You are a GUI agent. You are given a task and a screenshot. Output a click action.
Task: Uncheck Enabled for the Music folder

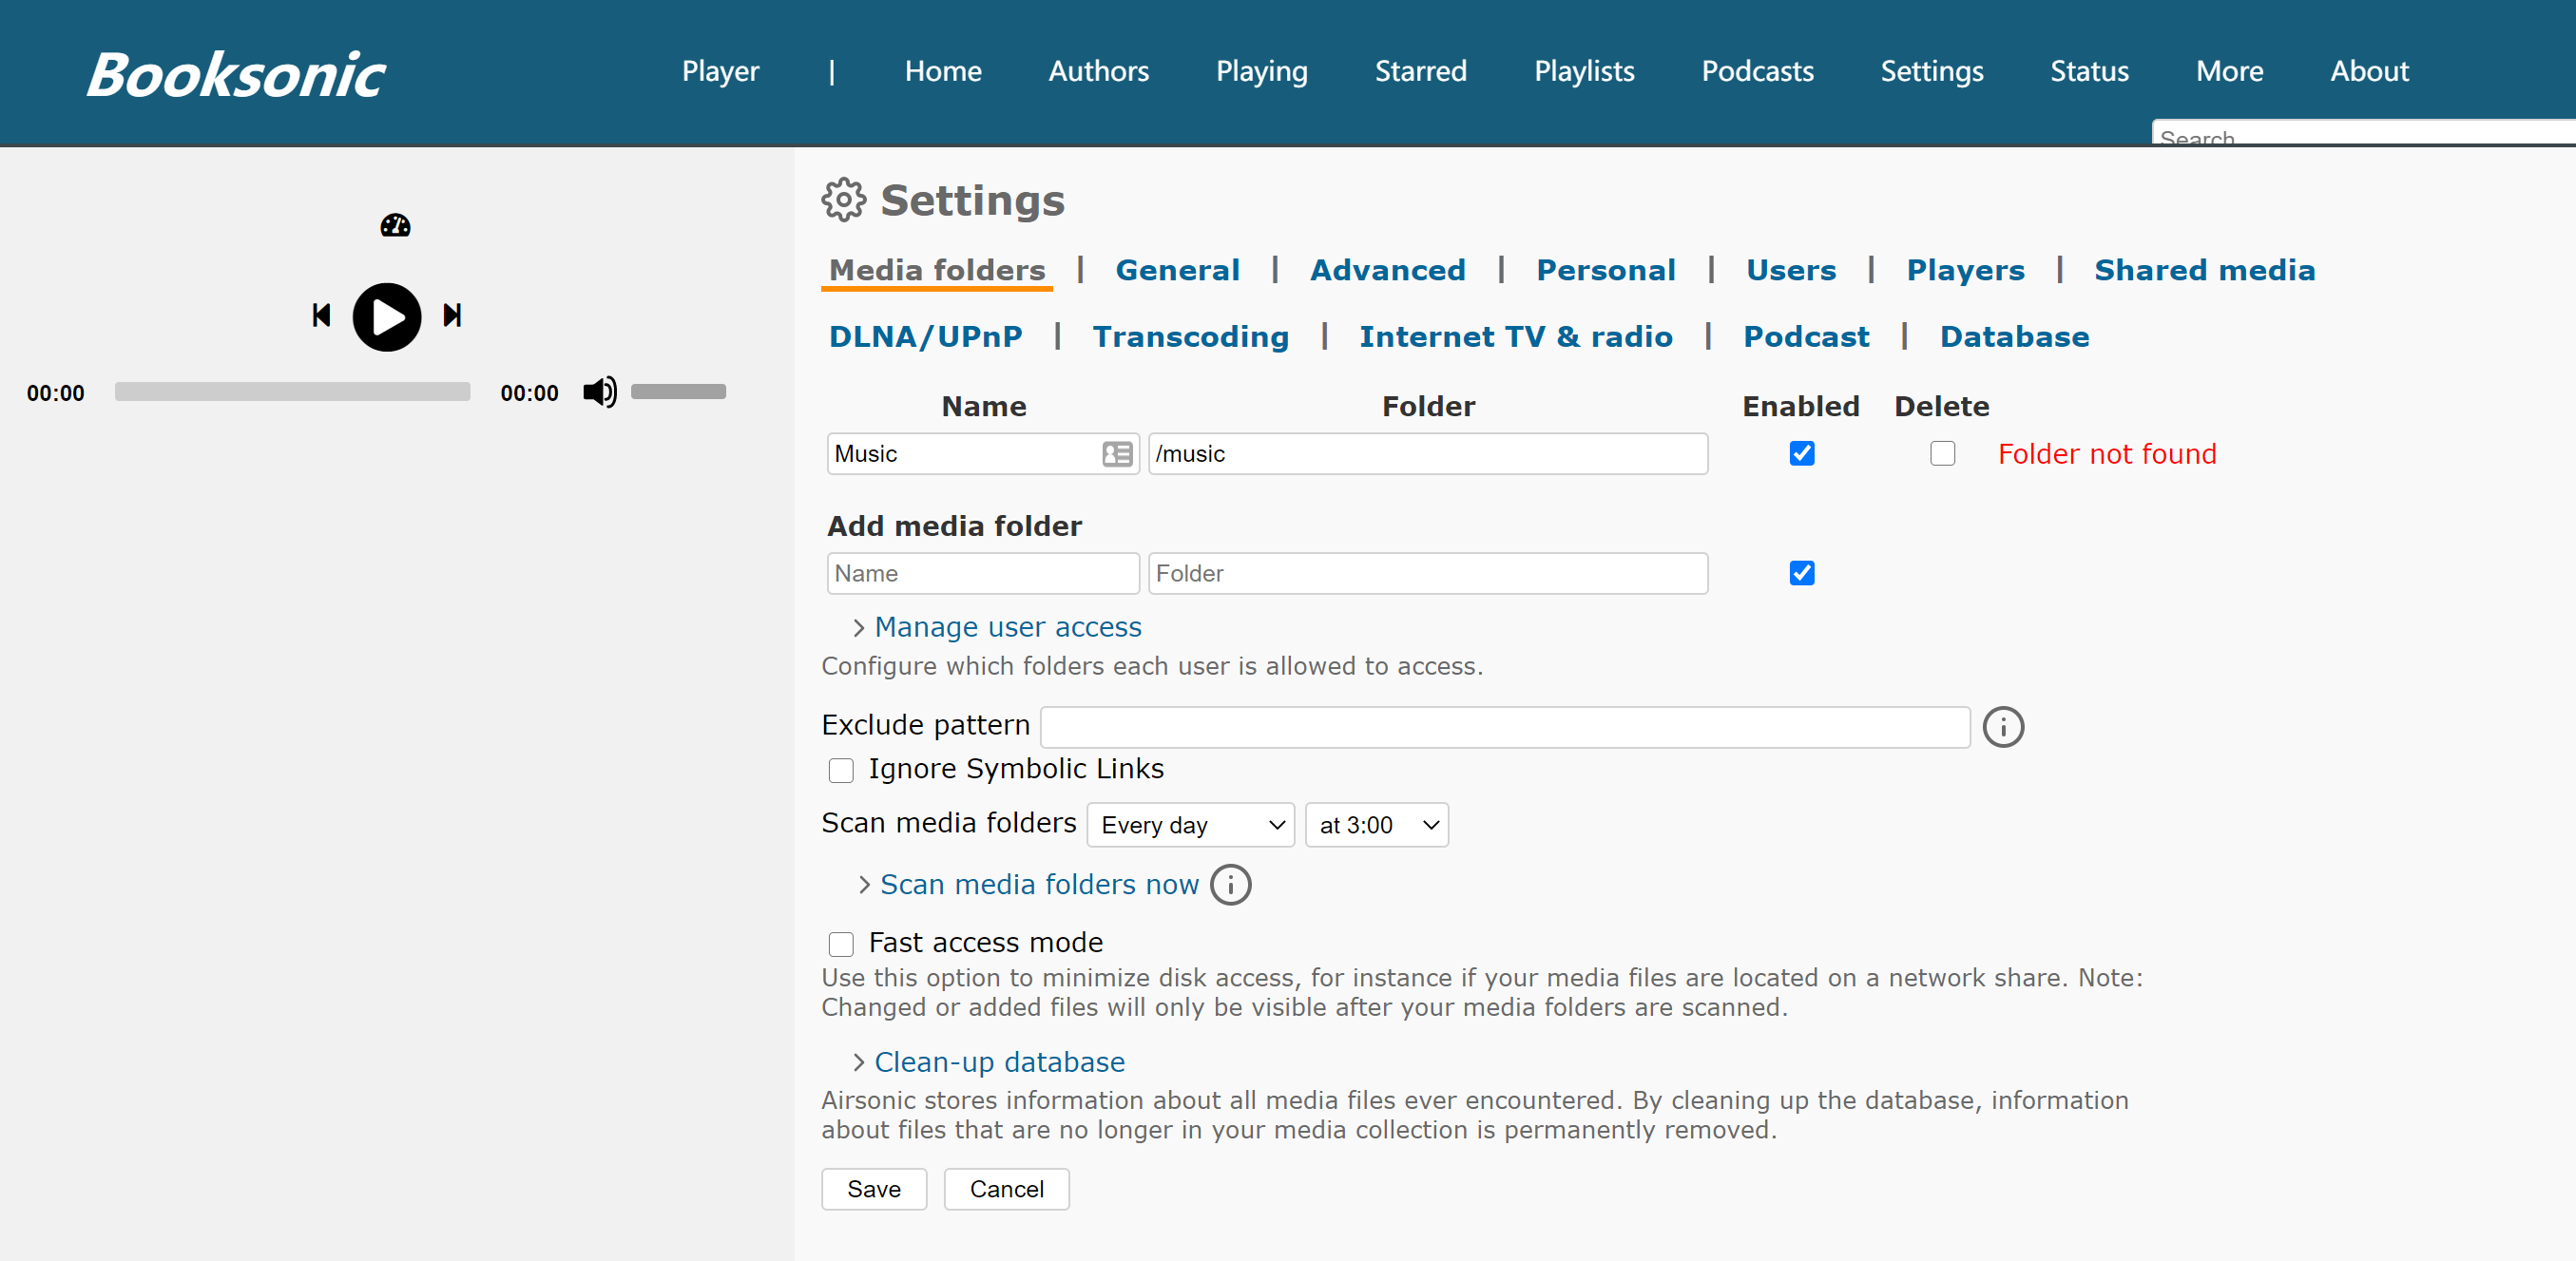[1801, 454]
